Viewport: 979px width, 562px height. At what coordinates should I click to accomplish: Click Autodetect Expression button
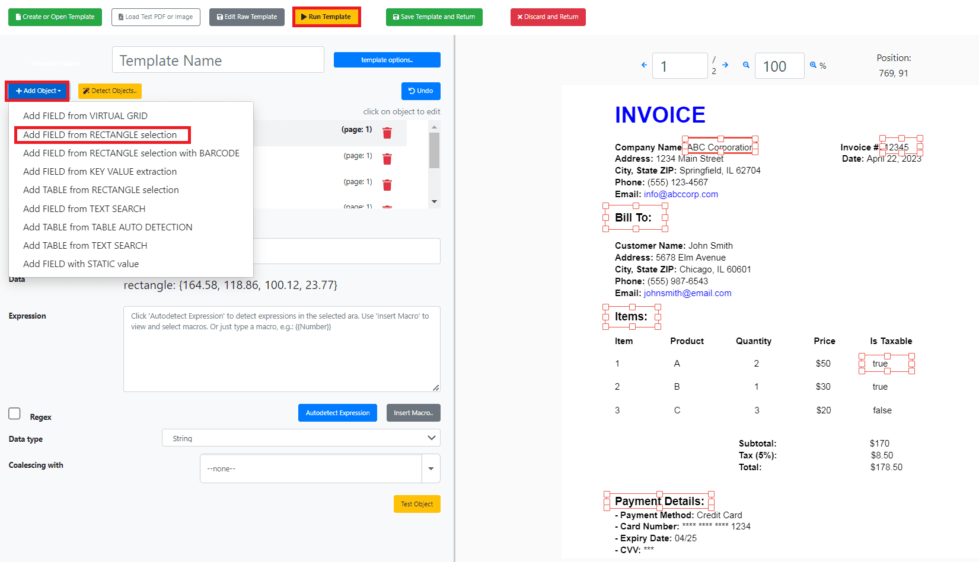337,413
